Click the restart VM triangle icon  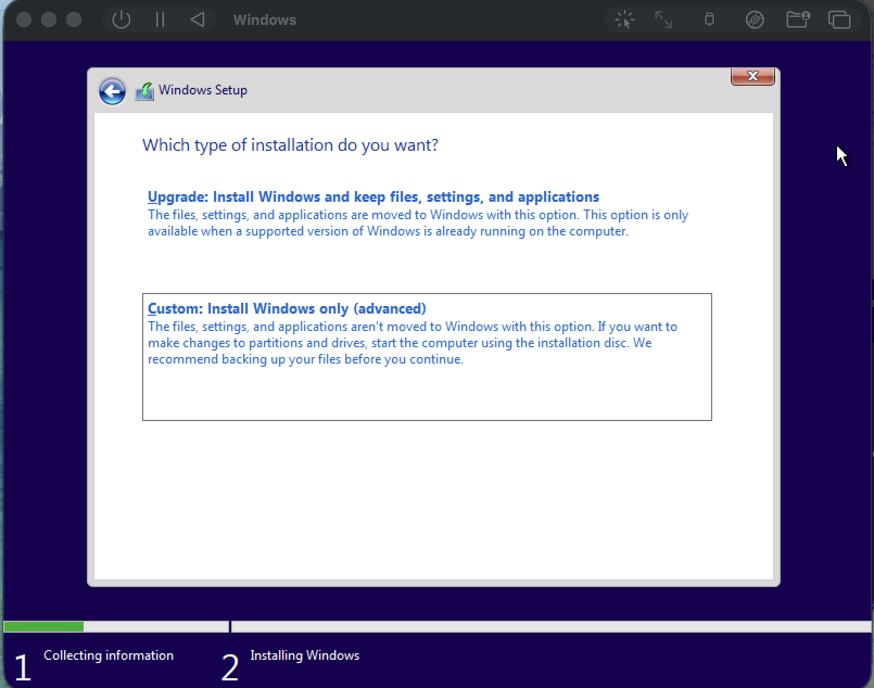tap(198, 20)
